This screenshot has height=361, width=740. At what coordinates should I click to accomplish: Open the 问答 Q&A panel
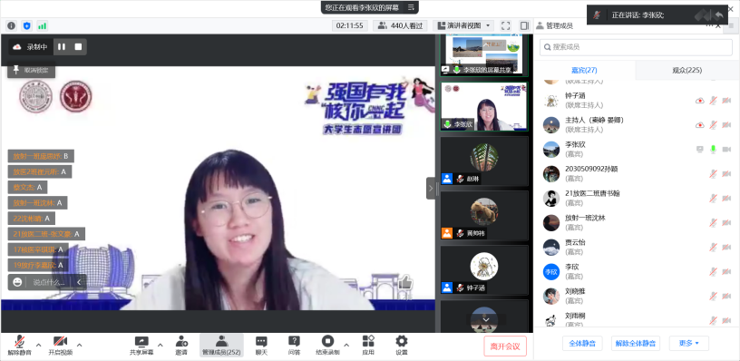click(x=294, y=346)
